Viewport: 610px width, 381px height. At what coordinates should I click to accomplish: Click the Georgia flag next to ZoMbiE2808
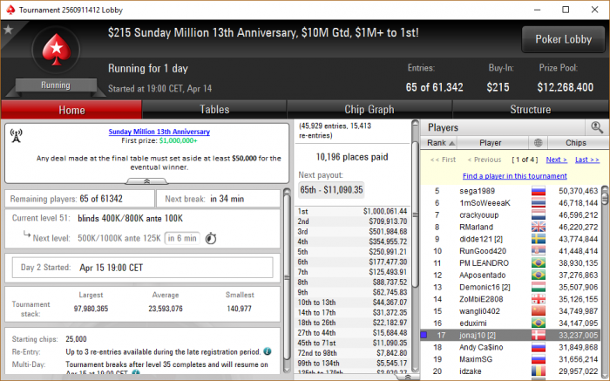[x=538, y=299]
